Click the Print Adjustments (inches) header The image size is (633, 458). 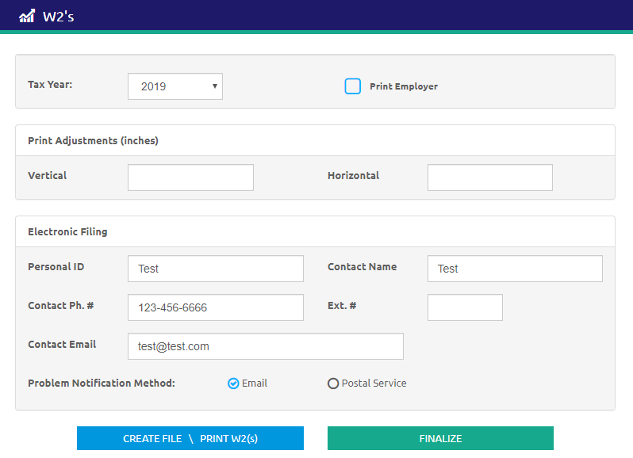pyautogui.click(x=93, y=141)
